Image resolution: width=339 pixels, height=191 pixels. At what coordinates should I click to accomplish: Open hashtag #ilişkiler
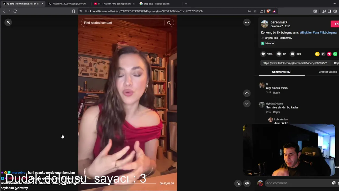tap(306, 33)
